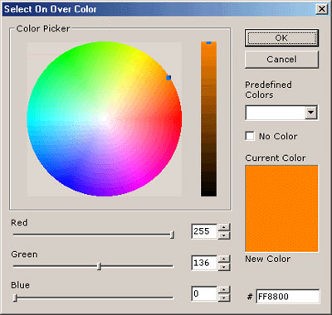Click the orange Current Color preview swatch
332x315 pixels.
(x=281, y=209)
